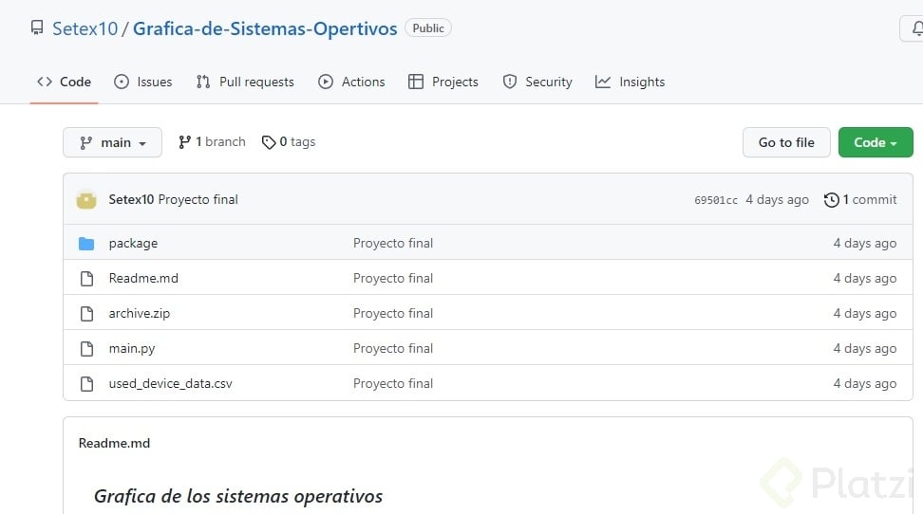View the 1 commit history link
Screen dimensions: 923x514
860,199
